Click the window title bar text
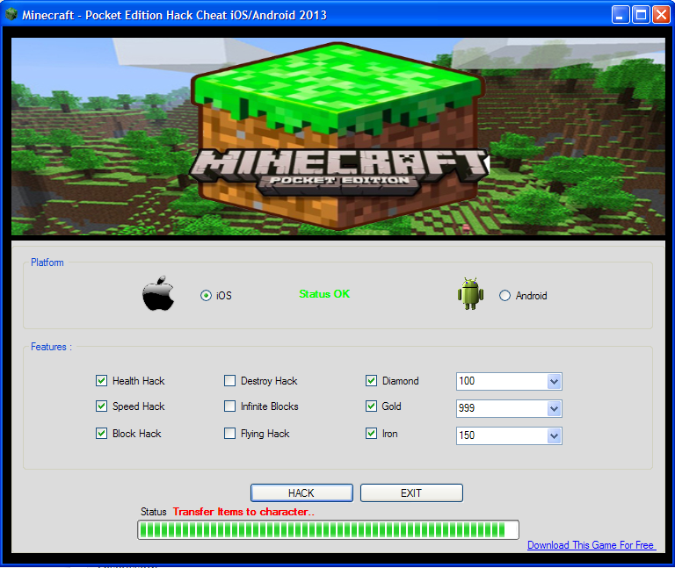 tap(174, 15)
